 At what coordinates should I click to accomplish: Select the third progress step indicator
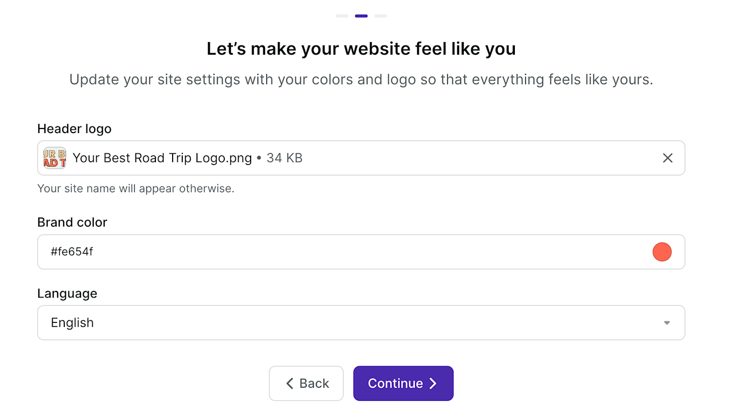[380, 16]
